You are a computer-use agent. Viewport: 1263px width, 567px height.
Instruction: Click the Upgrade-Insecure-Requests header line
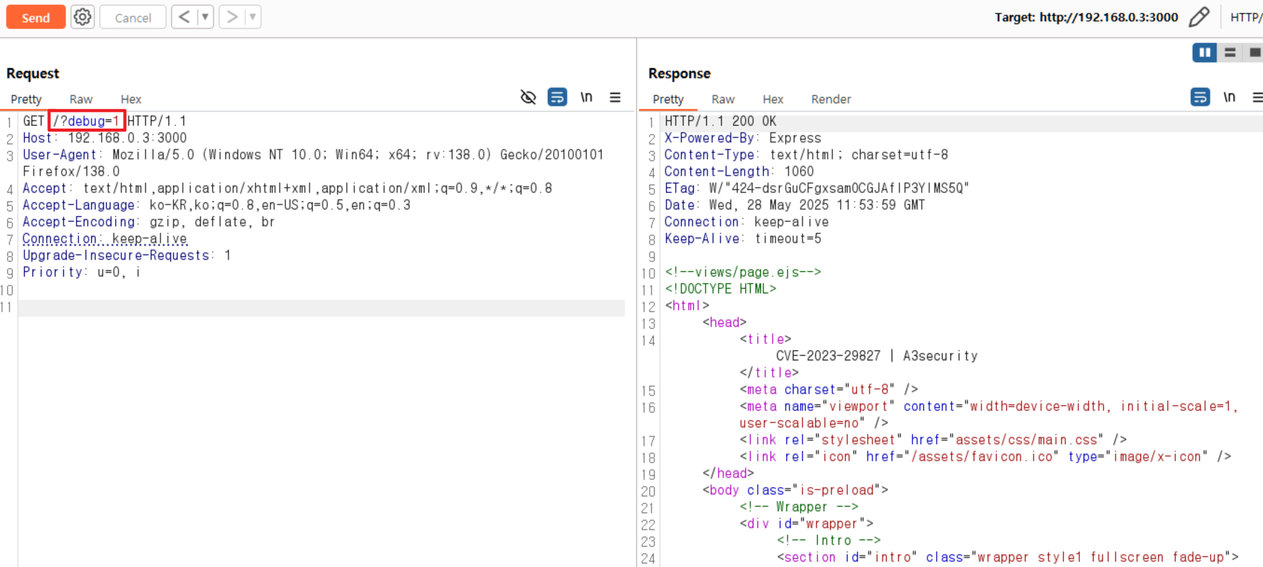pos(127,255)
